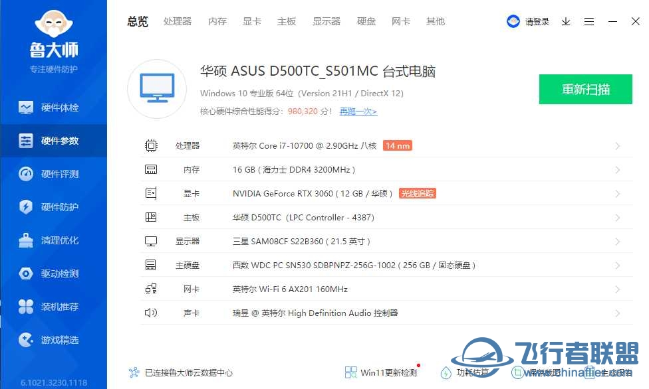
Task: Click 英特尔 Core i7-10700 processor text
Action: coord(305,146)
